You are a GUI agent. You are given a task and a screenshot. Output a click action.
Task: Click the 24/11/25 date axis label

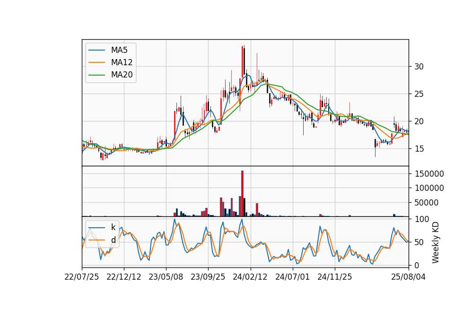click(335, 277)
